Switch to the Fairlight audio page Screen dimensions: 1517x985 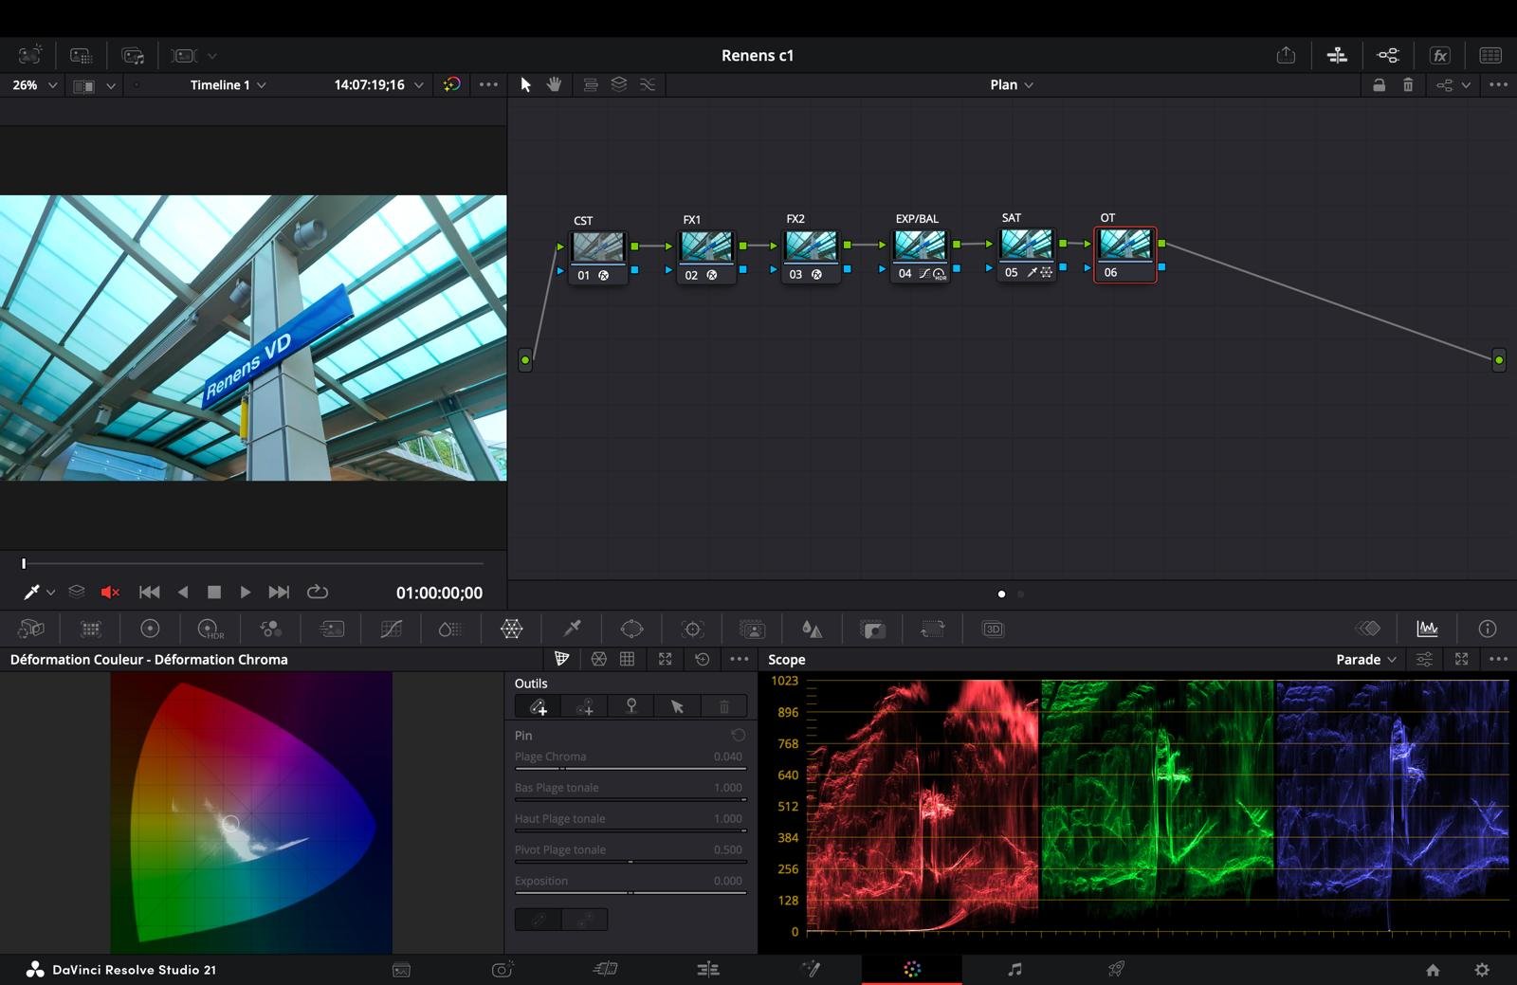pos(1014,969)
